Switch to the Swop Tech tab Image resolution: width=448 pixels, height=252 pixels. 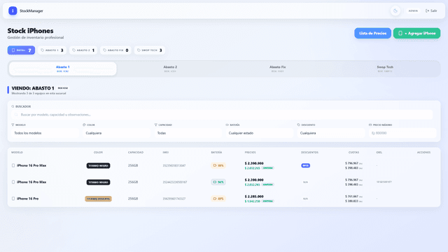[385, 69]
